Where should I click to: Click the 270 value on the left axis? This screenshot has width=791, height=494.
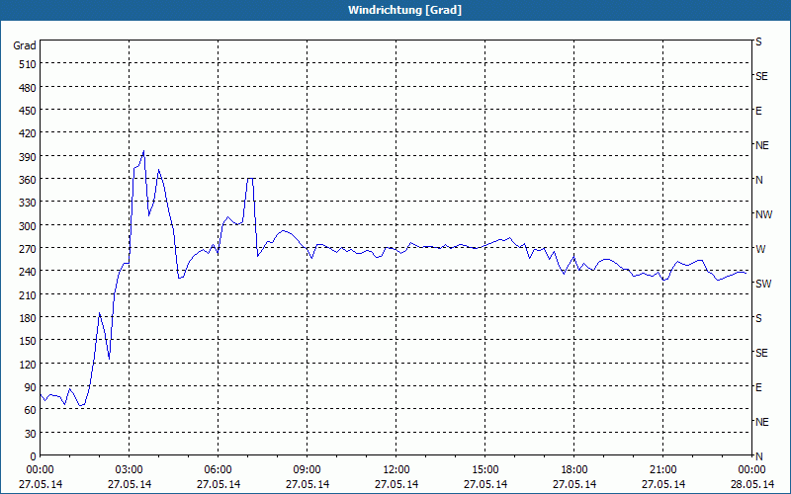28,249
